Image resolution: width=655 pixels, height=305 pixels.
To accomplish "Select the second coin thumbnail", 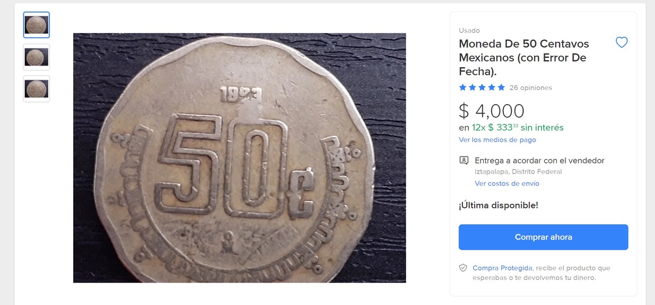I will pos(37,57).
